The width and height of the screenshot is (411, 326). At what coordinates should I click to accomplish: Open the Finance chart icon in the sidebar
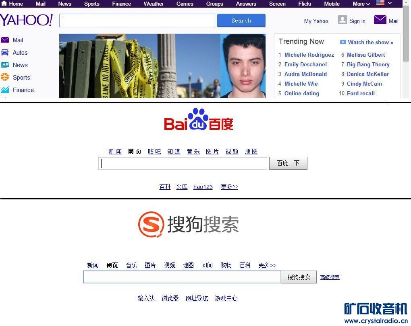pyautogui.click(x=5, y=90)
